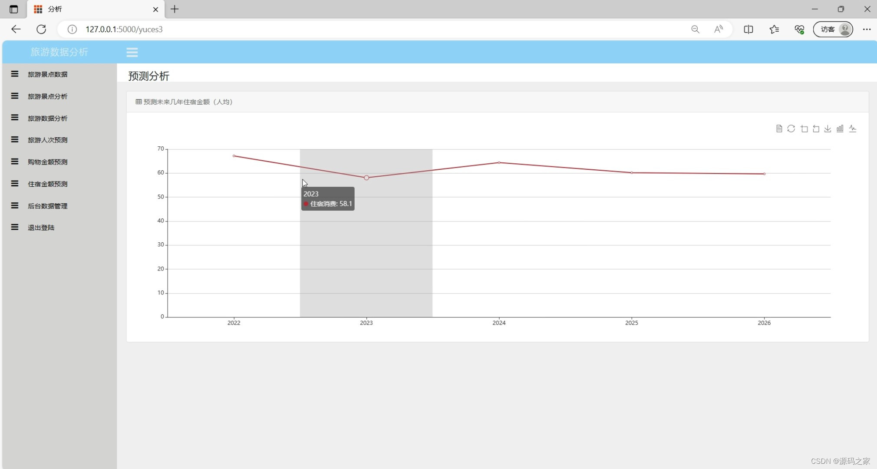
Task: Open 后台数据管理 in the sidebar
Action: pos(47,206)
